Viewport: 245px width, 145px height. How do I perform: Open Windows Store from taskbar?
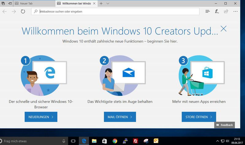click(104, 141)
